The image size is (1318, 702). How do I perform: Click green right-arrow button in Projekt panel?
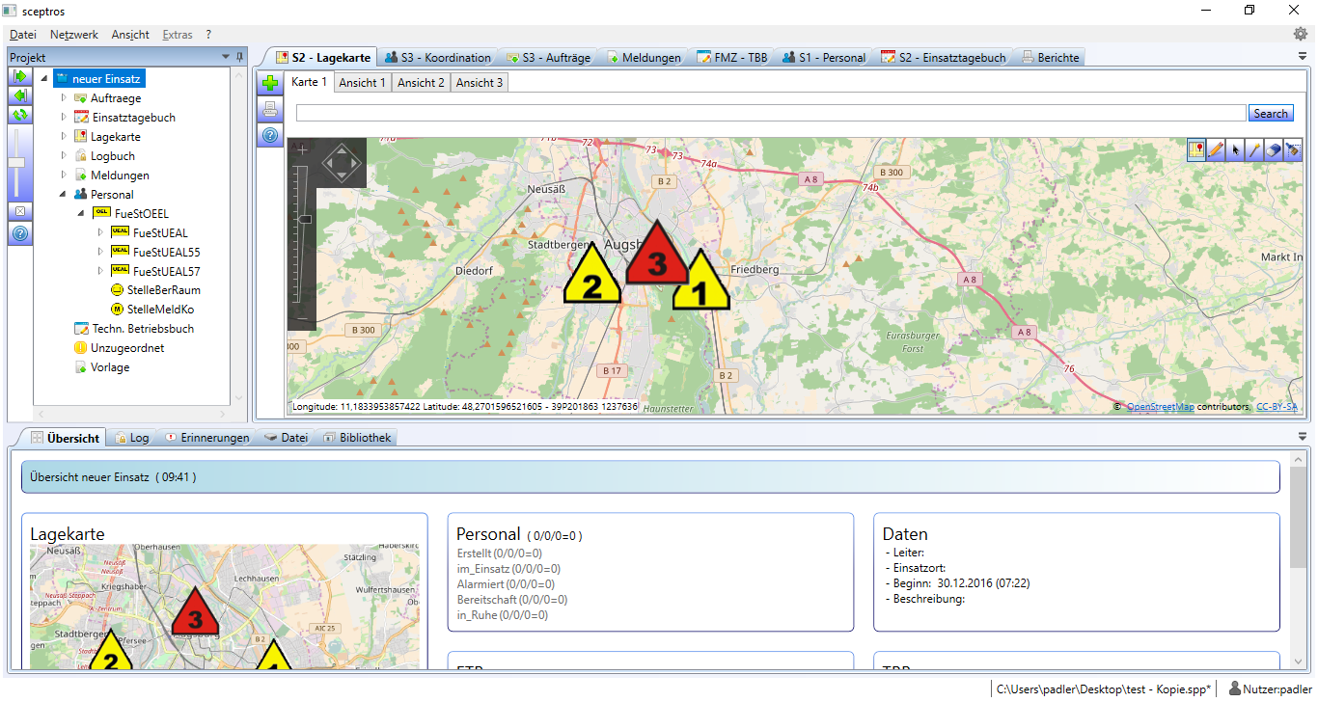(19, 76)
